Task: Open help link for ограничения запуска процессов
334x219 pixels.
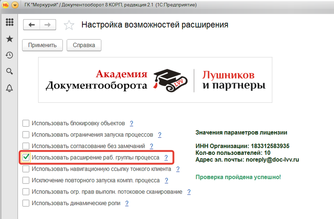Action: [160, 135]
